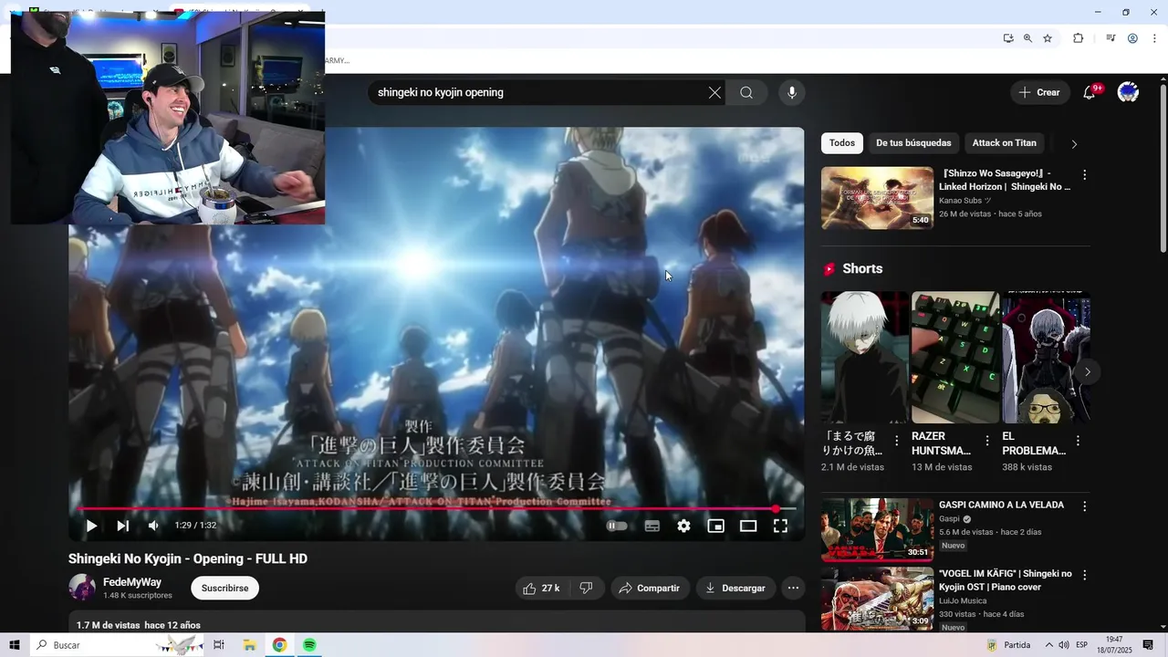Open Windows Start menu
Image resolution: width=1168 pixels, height=657 pixels.
tap(15, 645)
